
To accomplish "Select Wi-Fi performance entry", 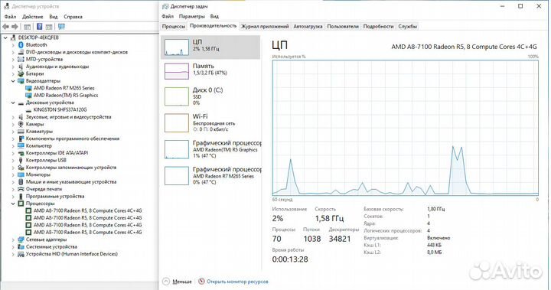I will [210, 122].
